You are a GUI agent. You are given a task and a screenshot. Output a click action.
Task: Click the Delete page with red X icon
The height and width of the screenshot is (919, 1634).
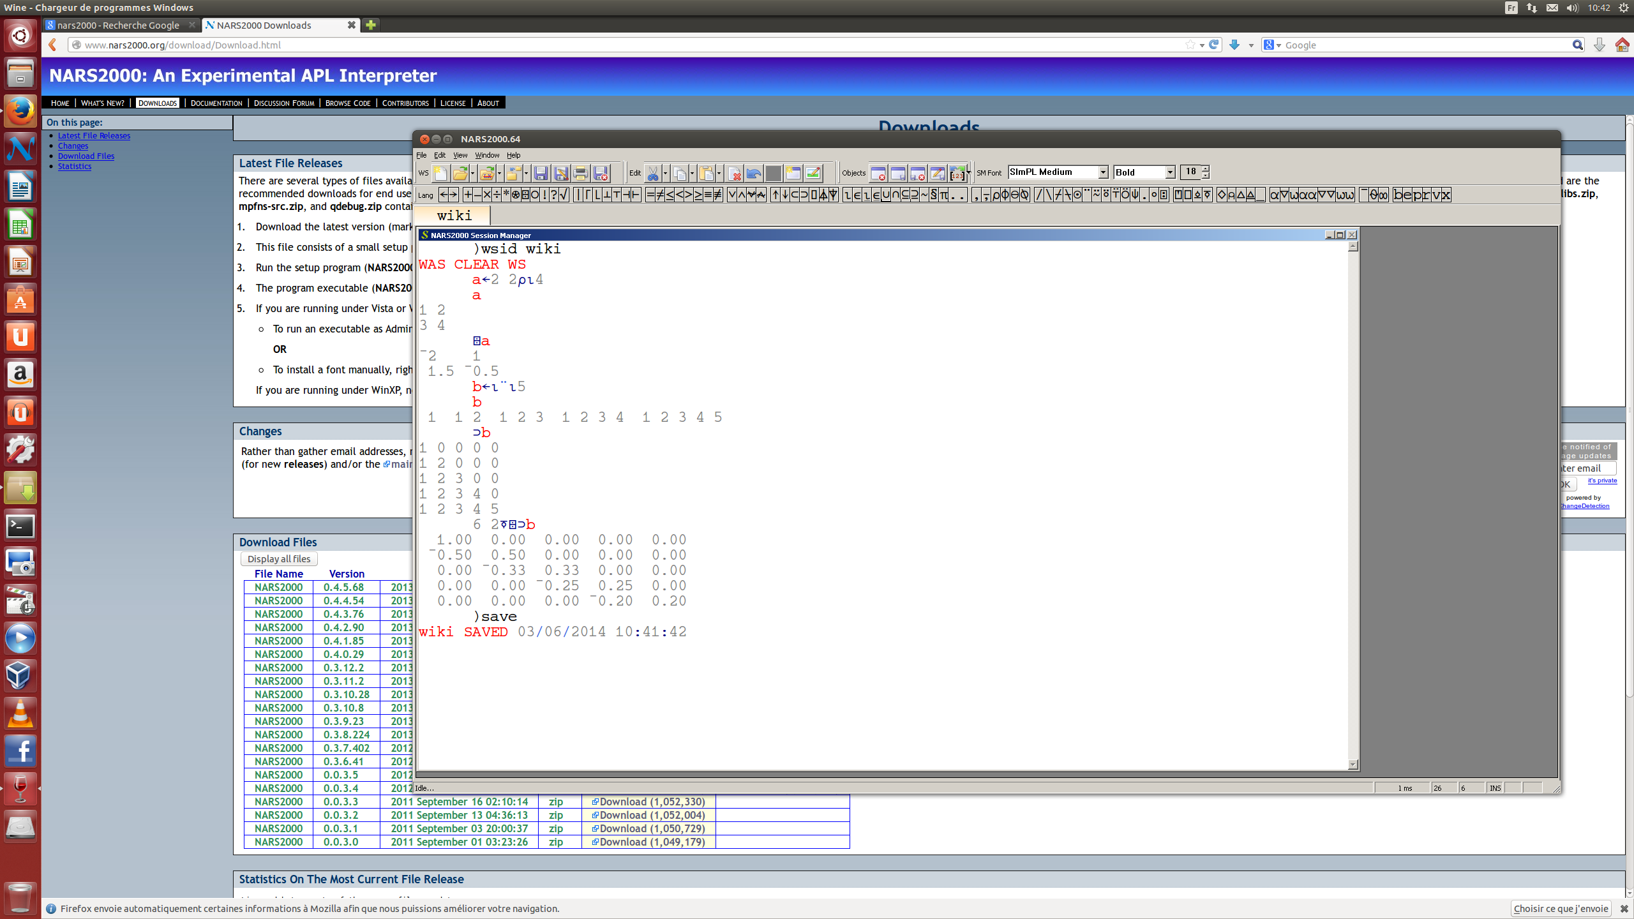(x=734, y=173)
